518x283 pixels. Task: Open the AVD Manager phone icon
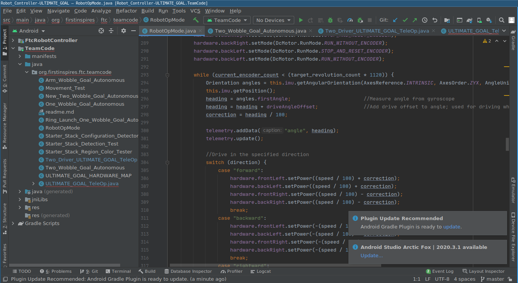[x=479, y=20]
